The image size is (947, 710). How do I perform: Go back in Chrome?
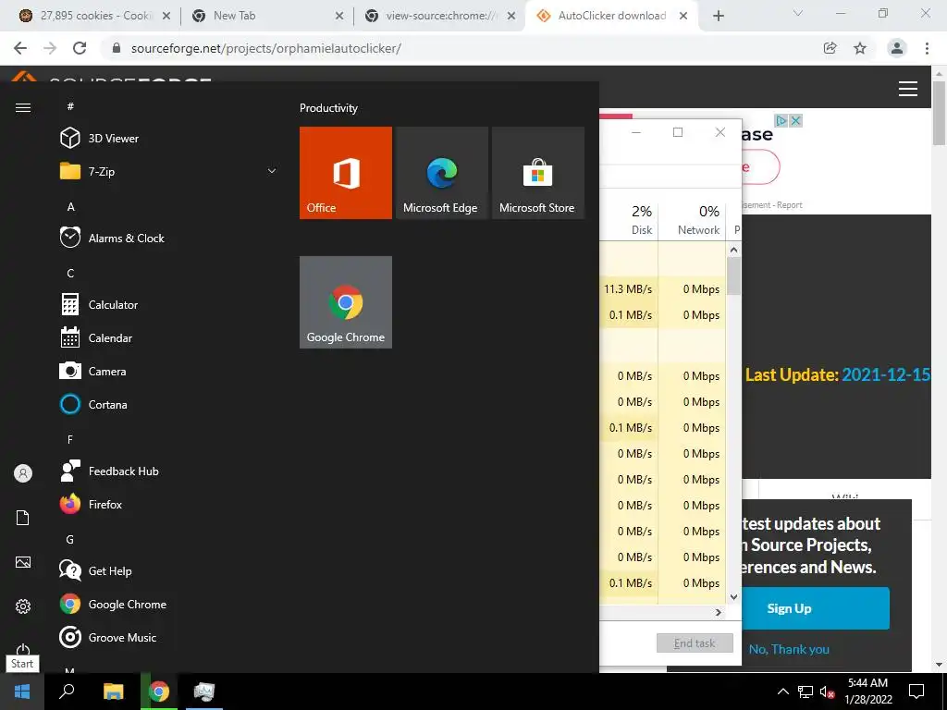20,48
